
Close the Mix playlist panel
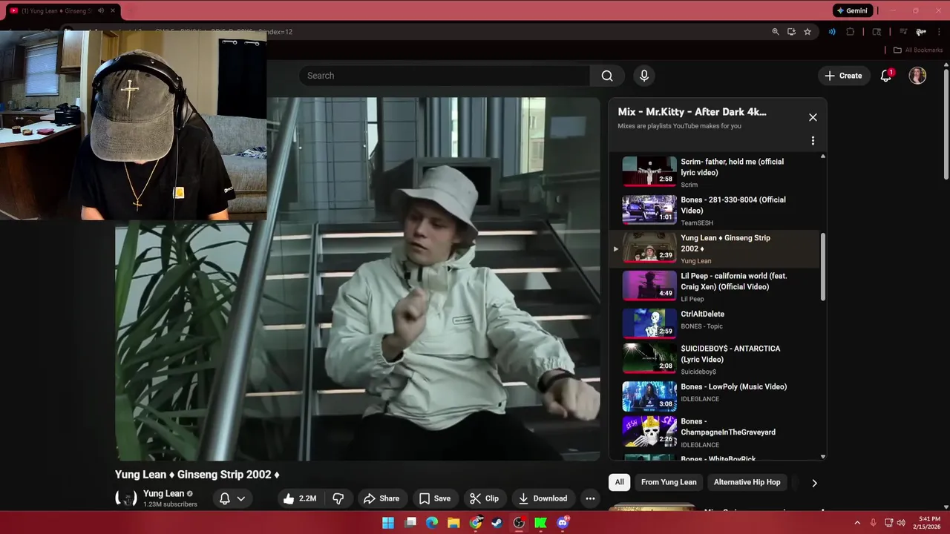813,117
